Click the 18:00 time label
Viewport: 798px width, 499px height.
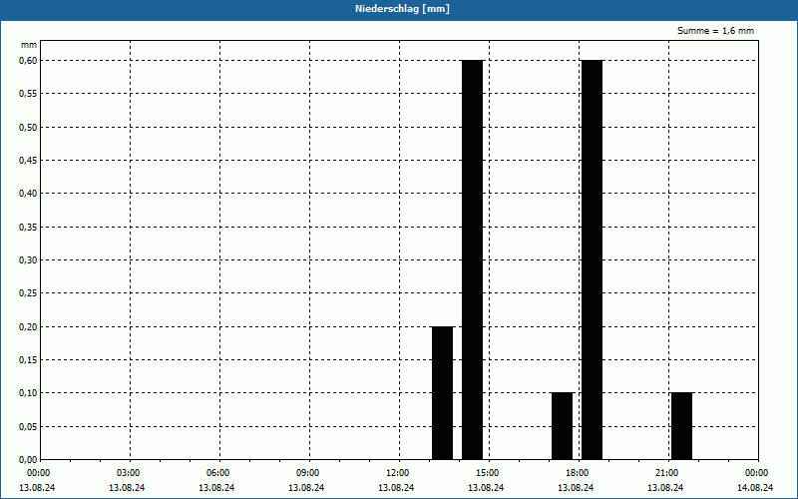point(578,473)
